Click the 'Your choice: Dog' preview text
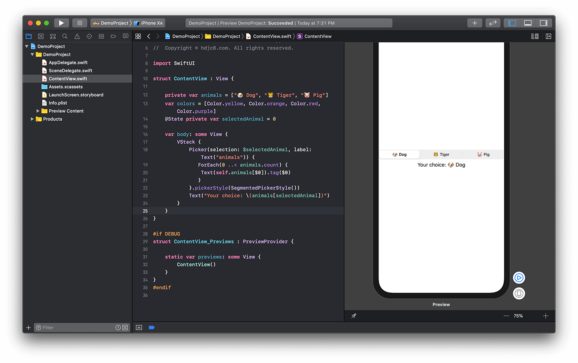578x363 pixels. point(441,165)
